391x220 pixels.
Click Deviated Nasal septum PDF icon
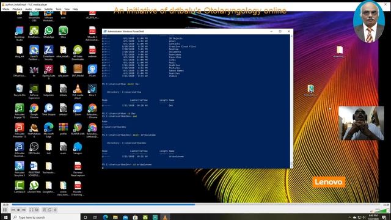point(78,169)
